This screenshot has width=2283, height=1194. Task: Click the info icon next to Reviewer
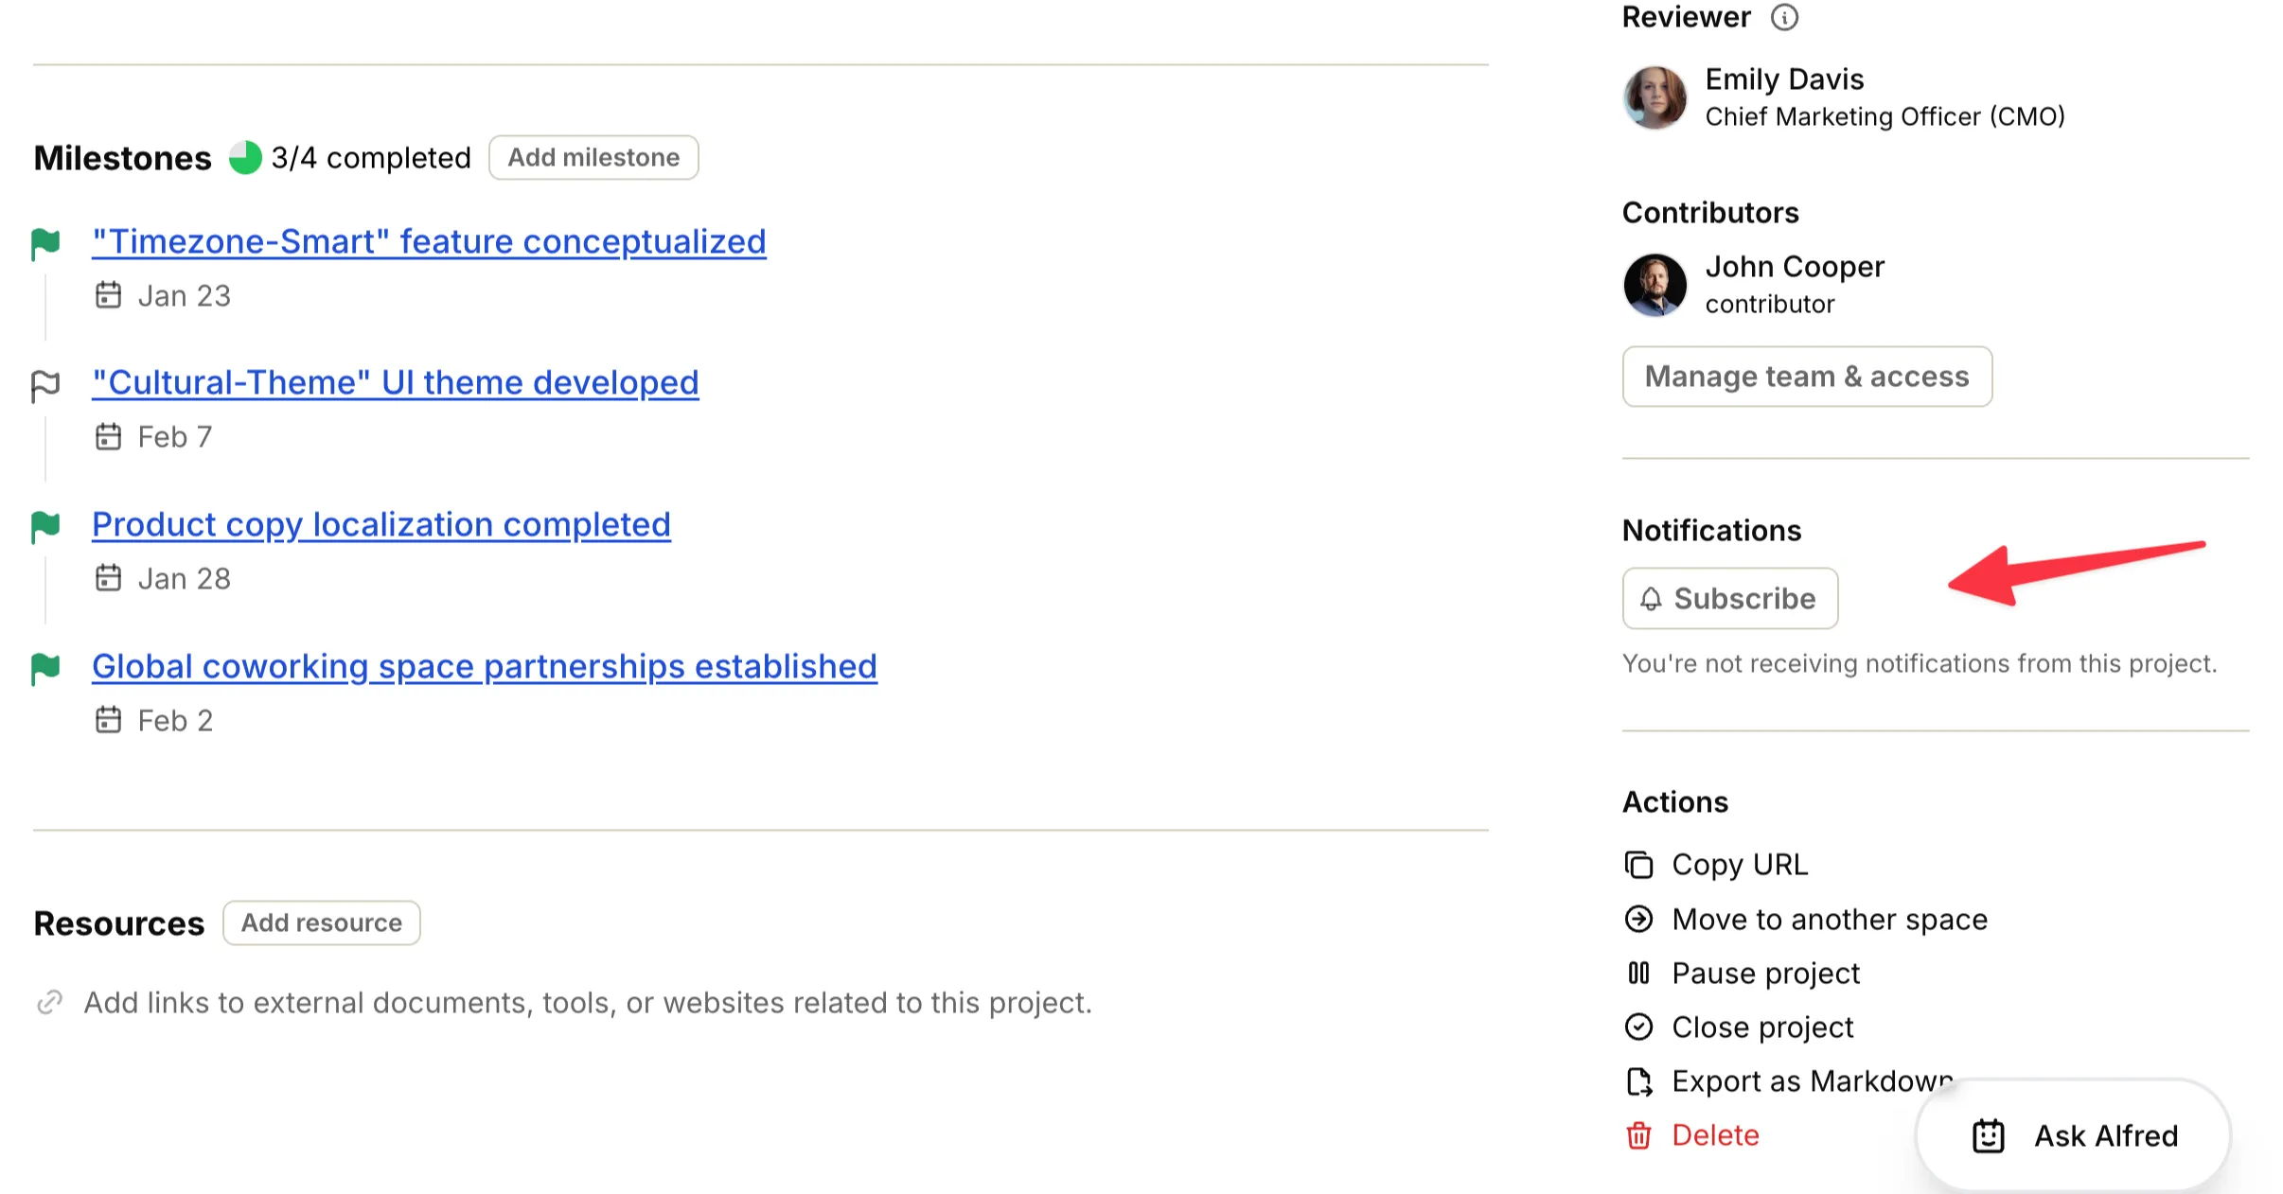1786,17
